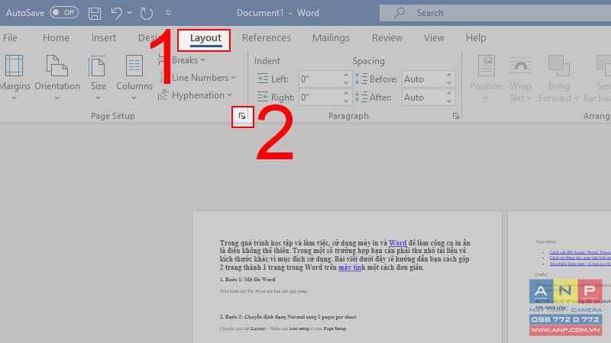Launch the Paragraph settings dialog

[x=455, y=116]
